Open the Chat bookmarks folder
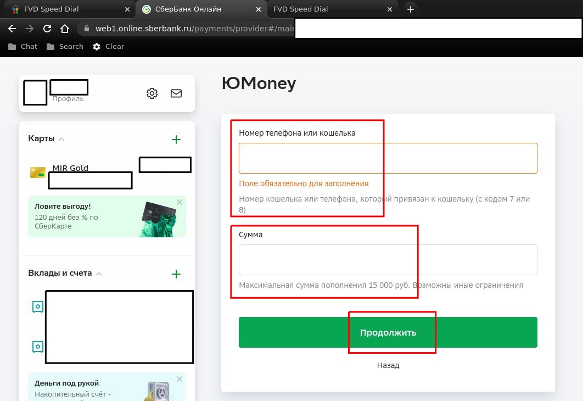 point(23,47)
